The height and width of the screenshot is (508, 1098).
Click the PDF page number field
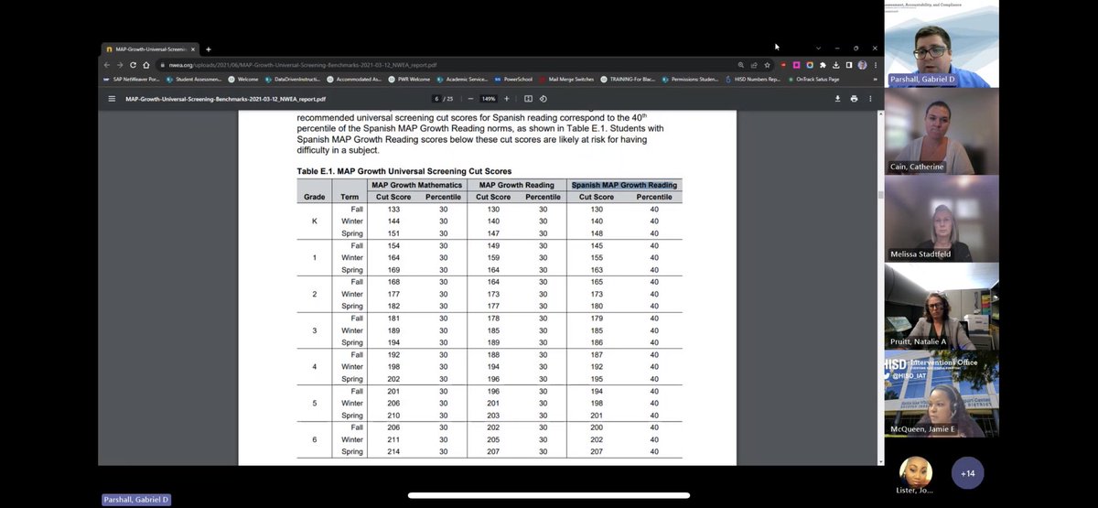(437, 99)
